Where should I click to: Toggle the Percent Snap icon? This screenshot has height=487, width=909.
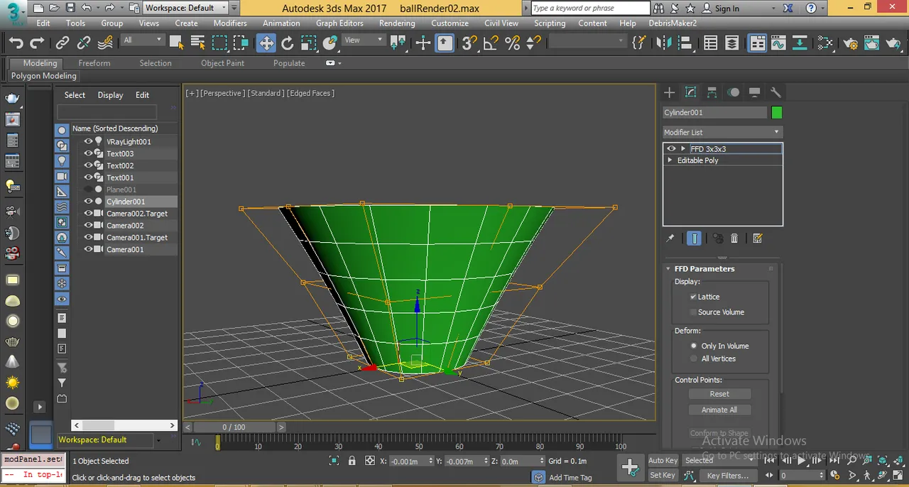click(512, 43)
